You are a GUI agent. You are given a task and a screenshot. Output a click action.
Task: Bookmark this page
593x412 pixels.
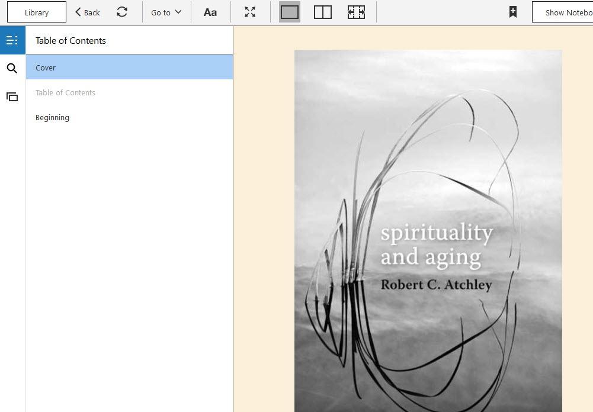pyautogui.click(x=513, y=12)
